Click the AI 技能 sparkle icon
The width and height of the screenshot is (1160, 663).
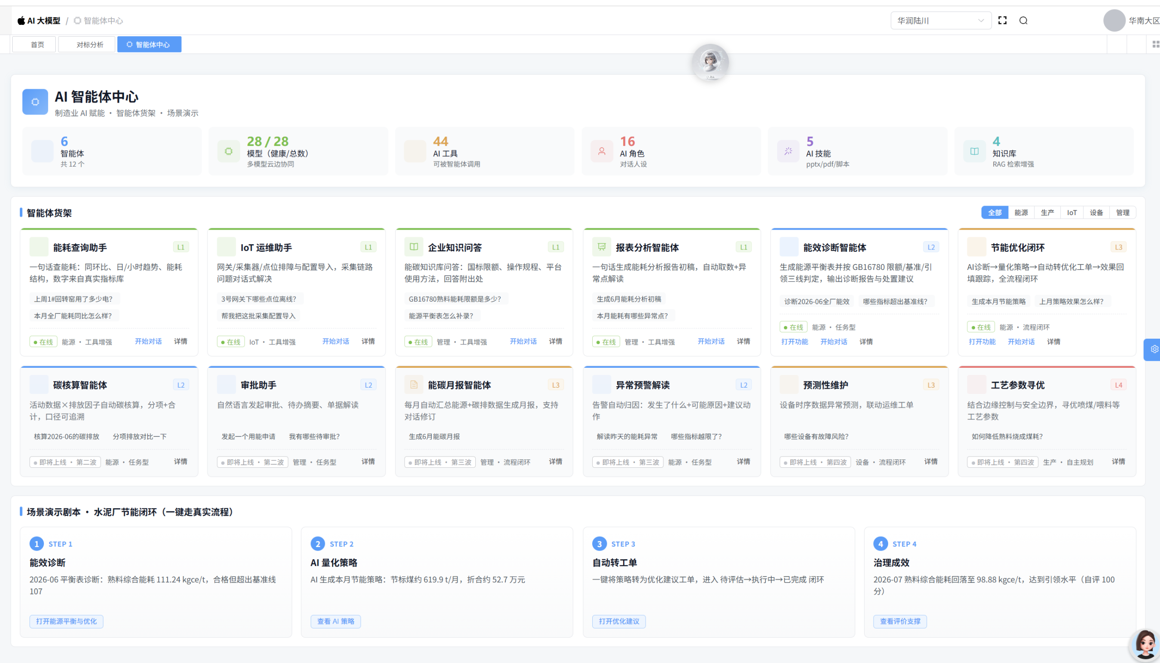(x=788, y=151)
